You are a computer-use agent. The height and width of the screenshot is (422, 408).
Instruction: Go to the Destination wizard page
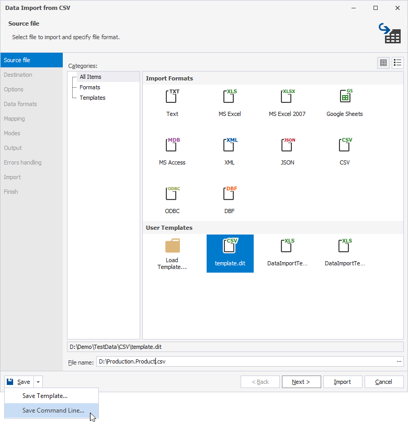31,75
